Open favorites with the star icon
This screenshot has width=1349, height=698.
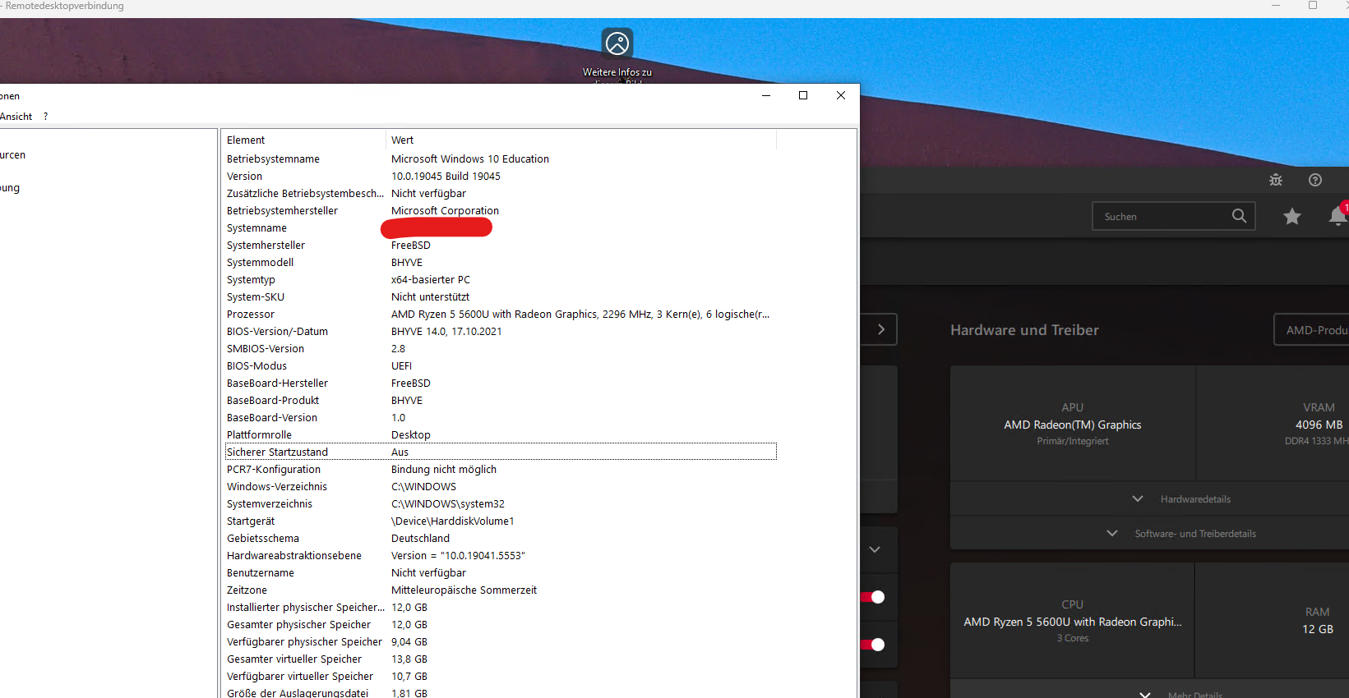1291,216
